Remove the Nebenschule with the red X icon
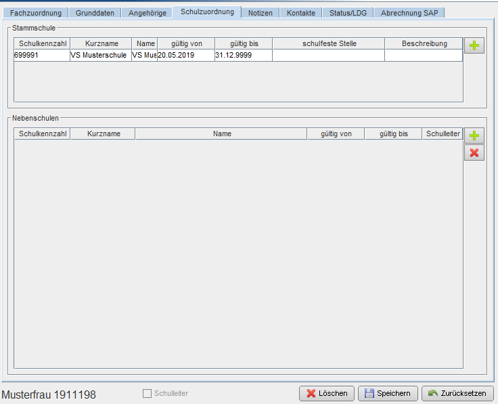 (474, 153)
